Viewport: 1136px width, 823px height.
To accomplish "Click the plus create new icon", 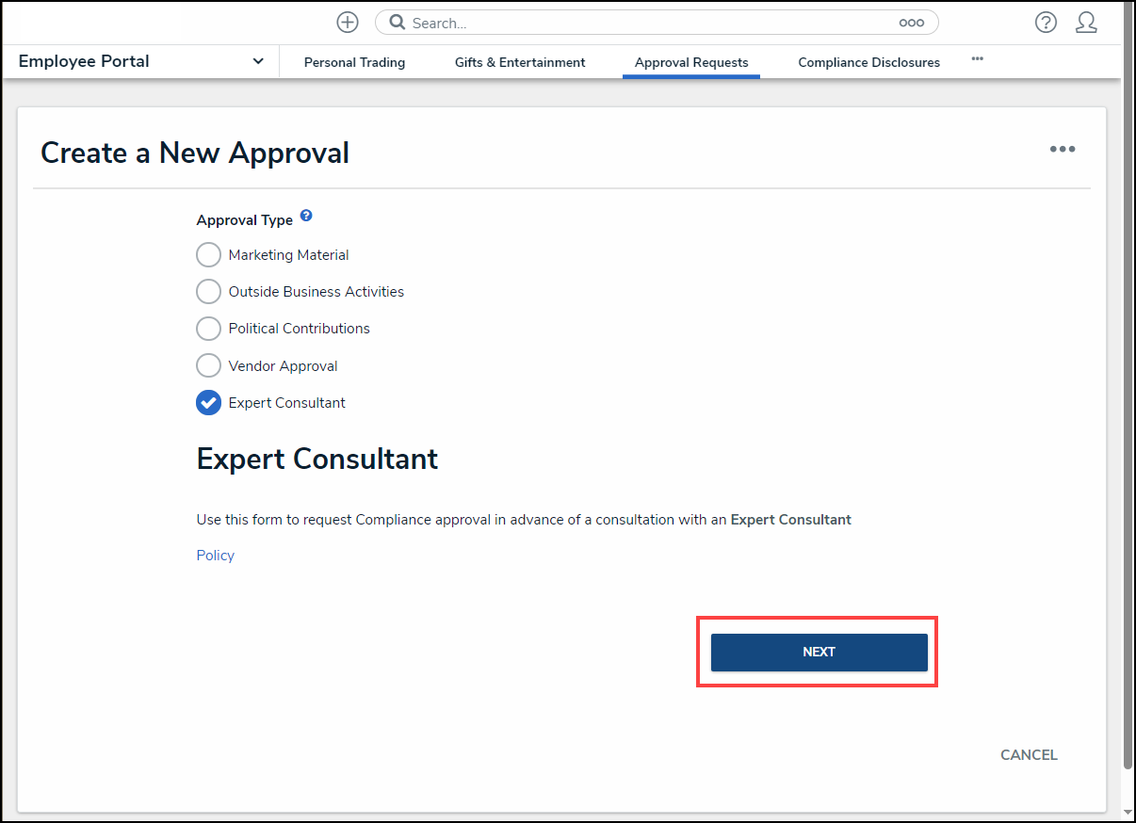I will (348, 23).
